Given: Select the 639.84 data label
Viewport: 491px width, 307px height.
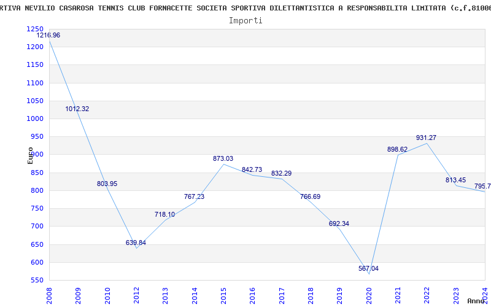Looking at the screenshot, I should click(x=136, y=243).
